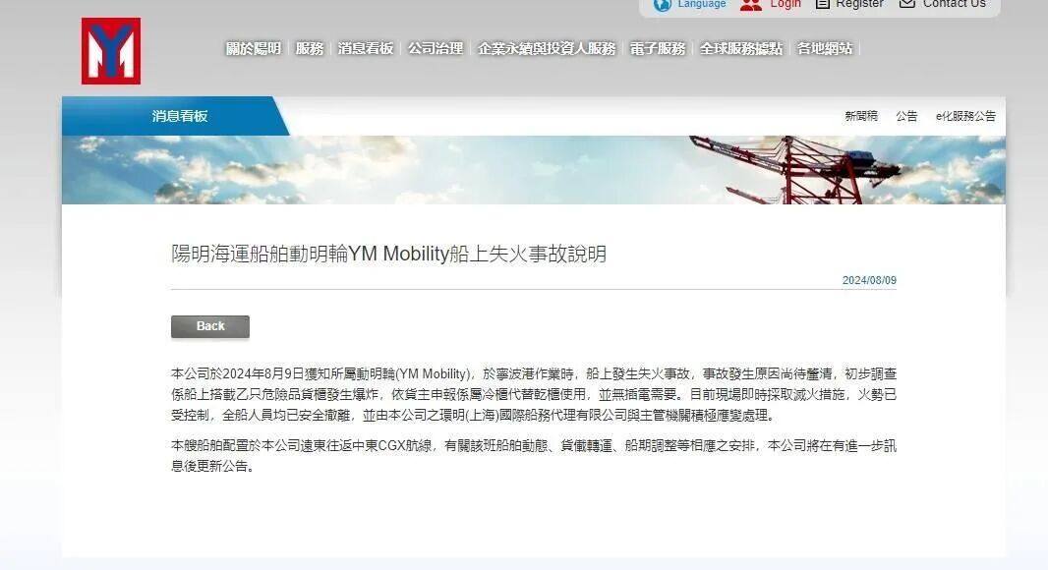This screenshot has height=570, width=1048.
Task: Open the 全球服務據點 menu
Action: click(741, 48)
